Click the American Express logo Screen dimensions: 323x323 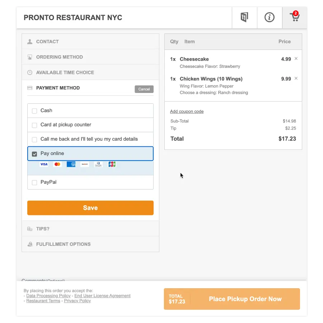point(71,164)
